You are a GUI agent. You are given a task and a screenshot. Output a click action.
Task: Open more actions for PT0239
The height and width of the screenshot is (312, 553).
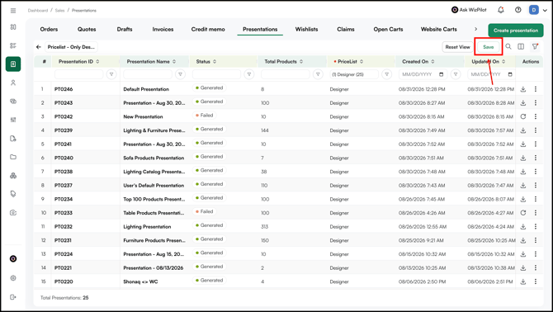(x=536, y=130)
